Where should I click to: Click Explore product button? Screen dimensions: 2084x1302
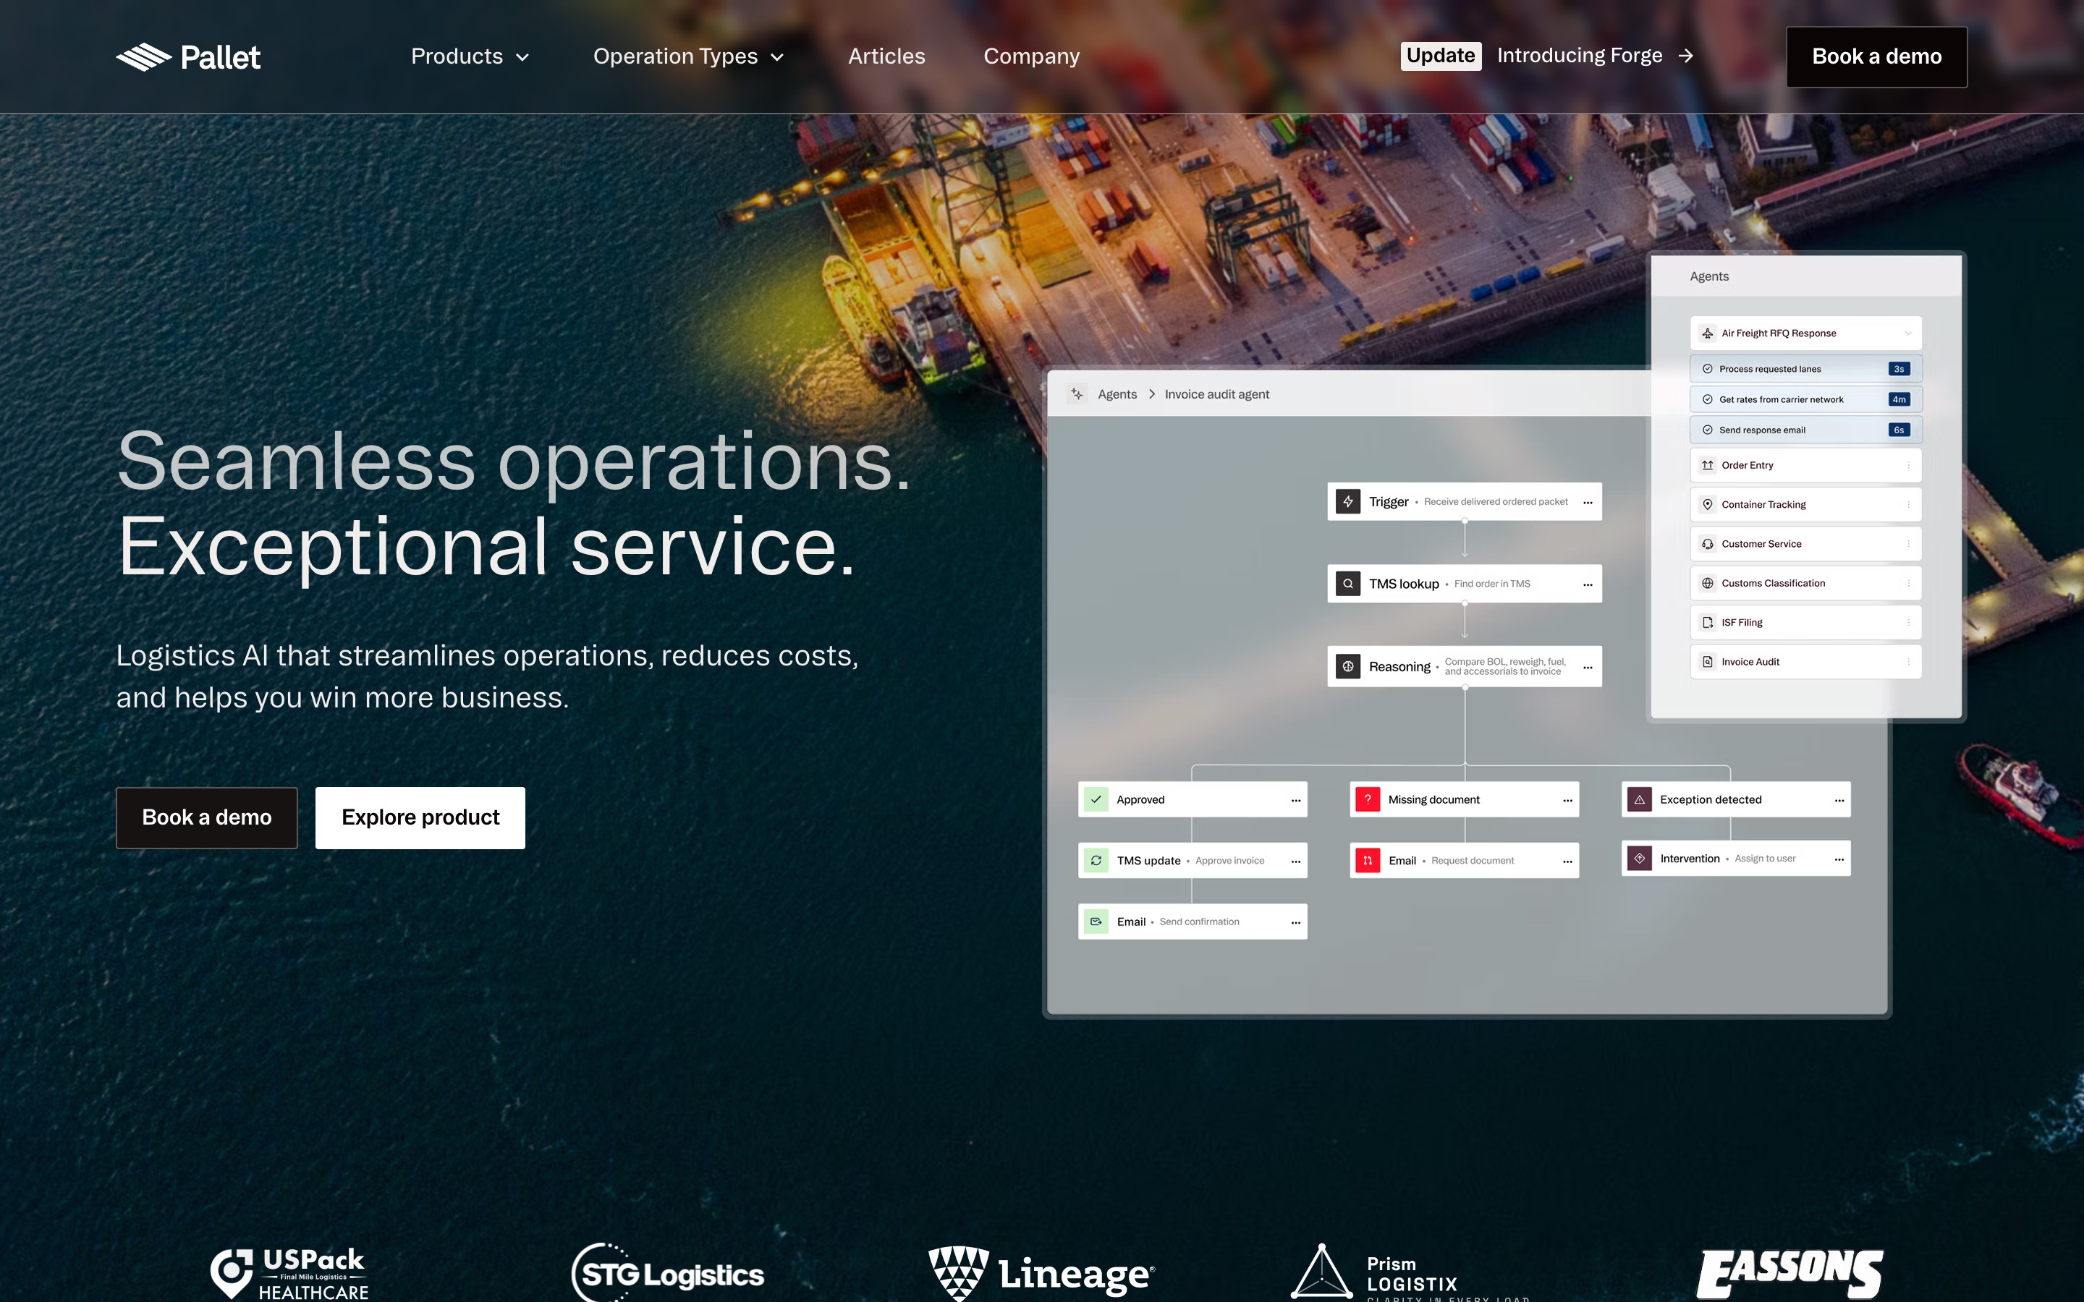click(420, 817)
